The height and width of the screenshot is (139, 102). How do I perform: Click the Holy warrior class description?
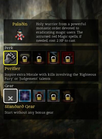[61, 32]
